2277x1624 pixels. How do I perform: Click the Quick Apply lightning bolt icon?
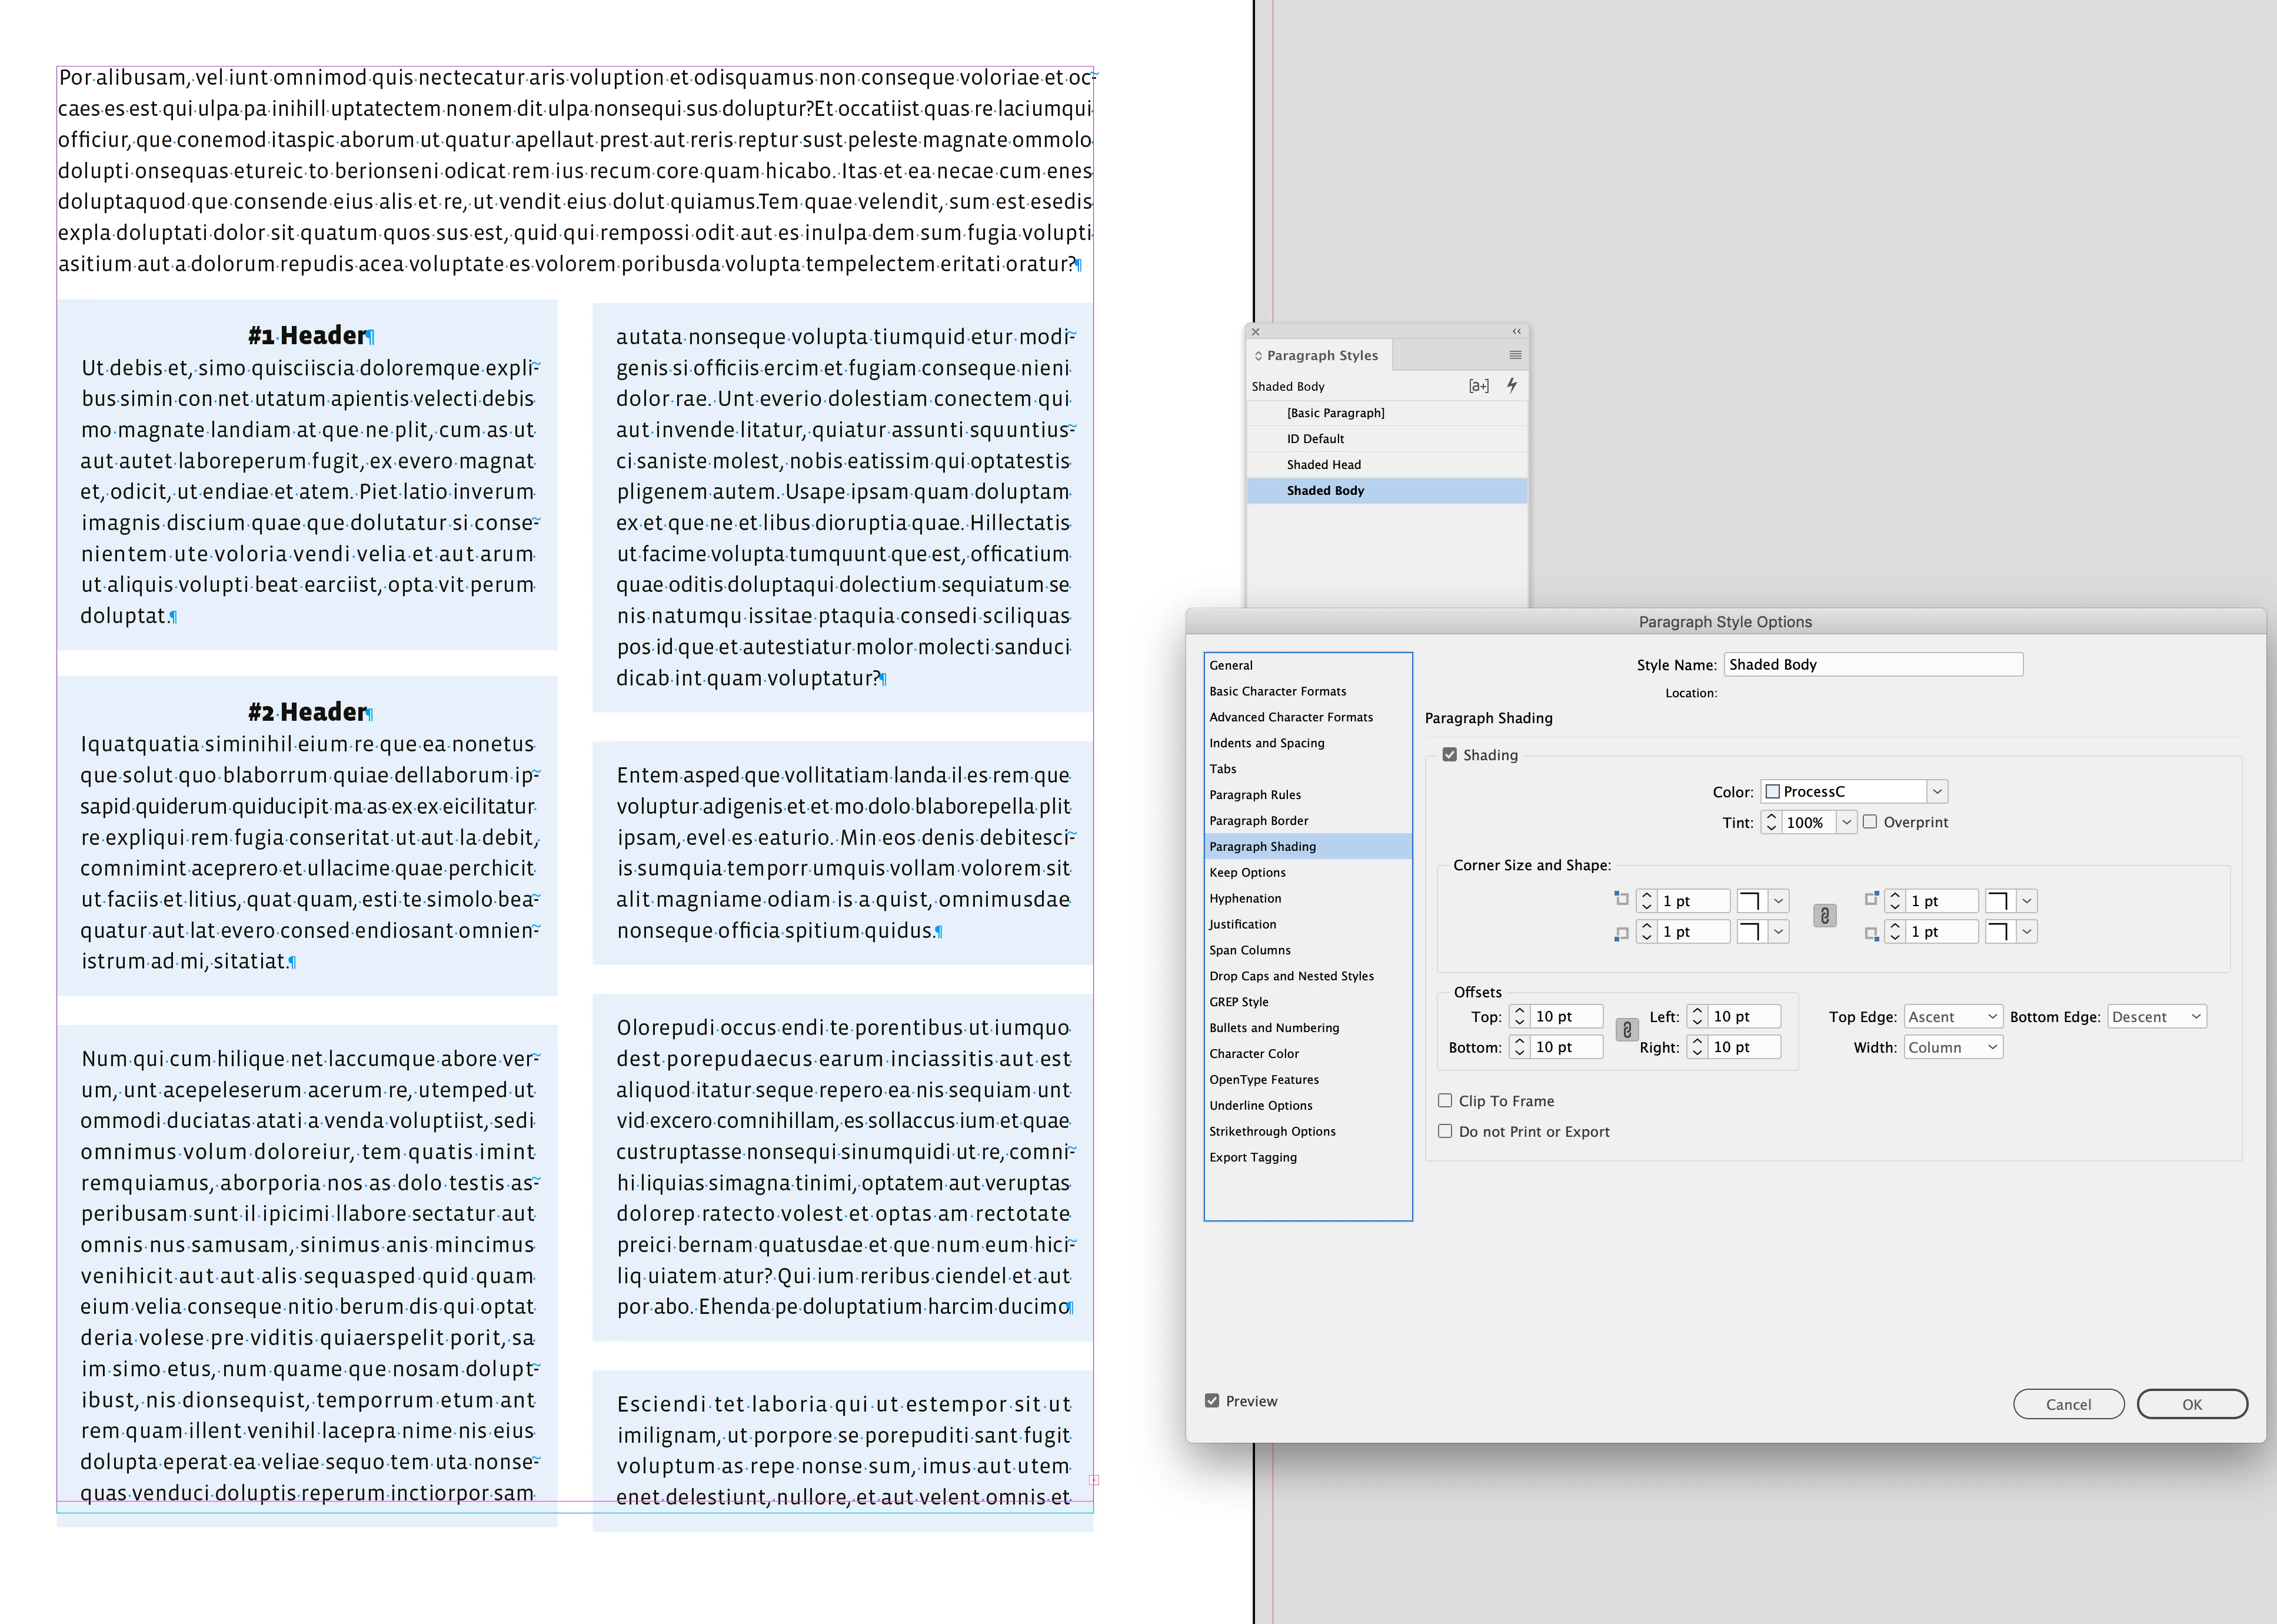(x=1511, y=385)
